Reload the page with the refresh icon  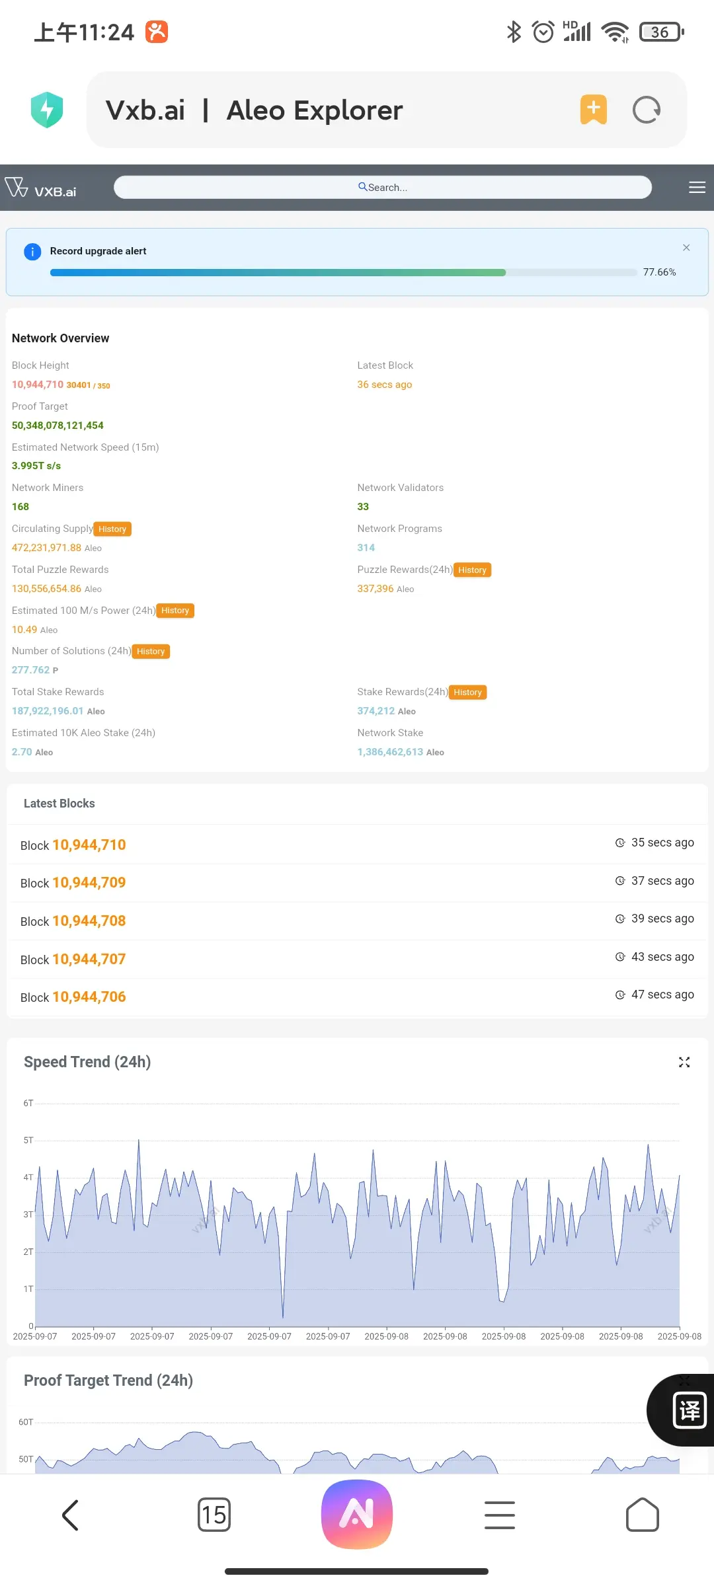coord(647,110)
